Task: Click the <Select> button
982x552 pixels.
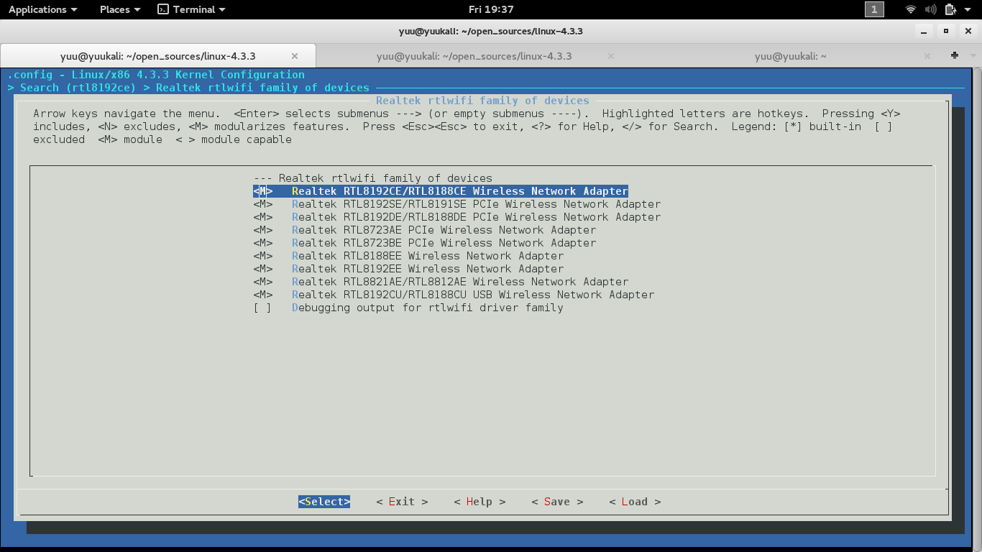Action: (324, 502)
